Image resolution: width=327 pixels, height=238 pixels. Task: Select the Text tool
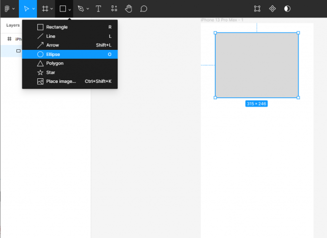tap(98, 8)
